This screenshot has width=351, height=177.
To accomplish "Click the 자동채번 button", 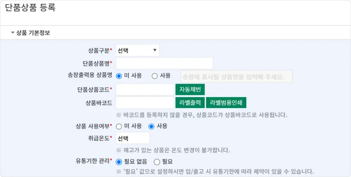I will click(x=190, y=89).
